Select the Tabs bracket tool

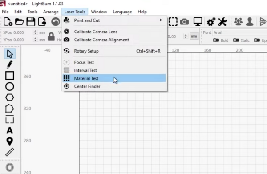point(9,119)
